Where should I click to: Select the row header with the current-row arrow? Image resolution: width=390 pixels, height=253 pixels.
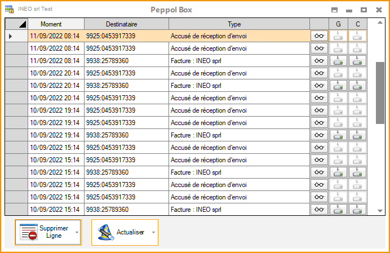point(16,36)
